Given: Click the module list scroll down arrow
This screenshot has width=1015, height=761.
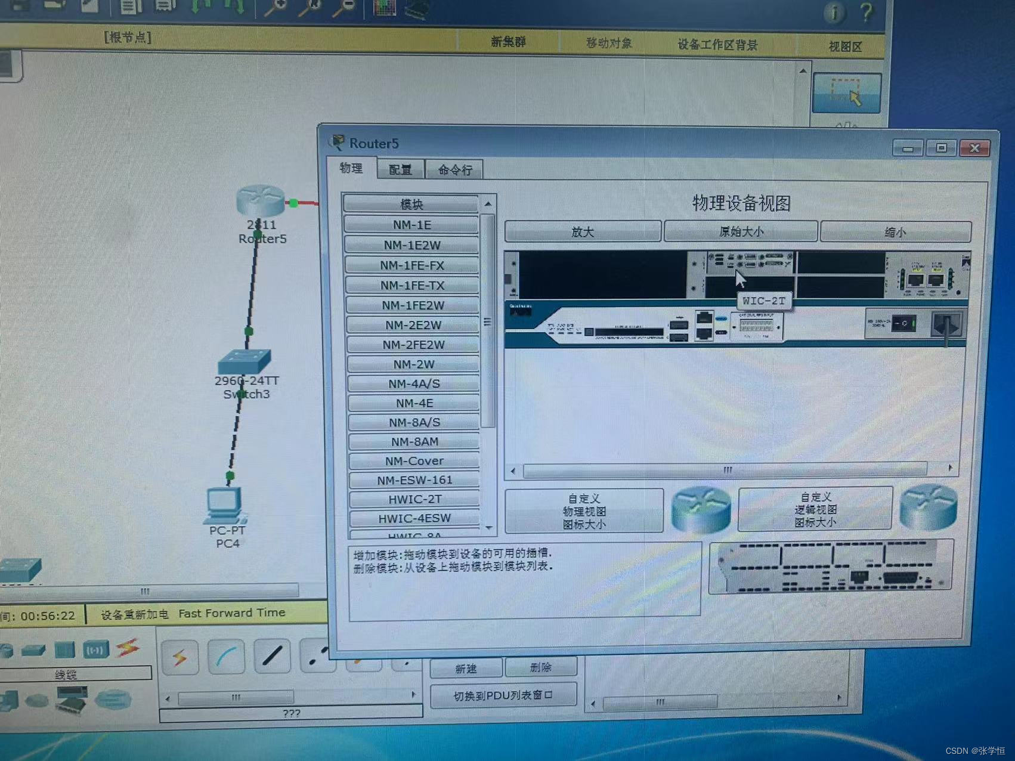Looking at the screenshot, I should pyautogui.click(x=489, y=528).
